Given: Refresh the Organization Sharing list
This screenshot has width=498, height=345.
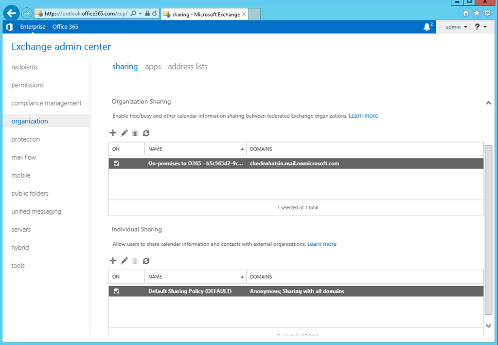Looking at the screenshot, I should [146, 133].
